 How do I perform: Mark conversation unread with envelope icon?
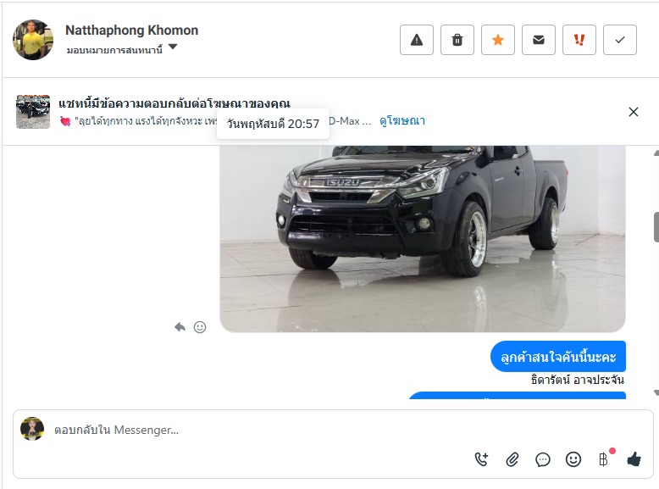539,40
